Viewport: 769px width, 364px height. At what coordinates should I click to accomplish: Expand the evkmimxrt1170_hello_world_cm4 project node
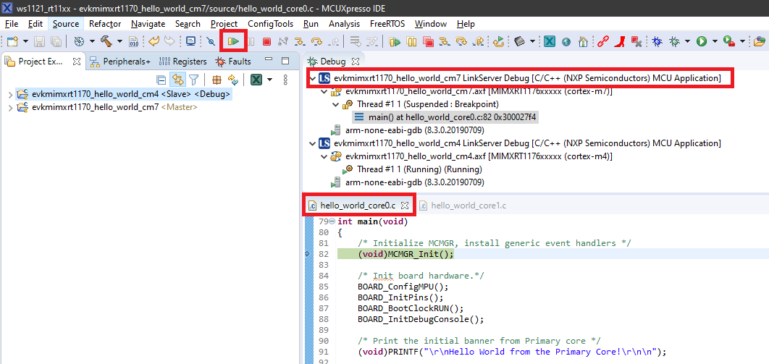pos(9,94)
